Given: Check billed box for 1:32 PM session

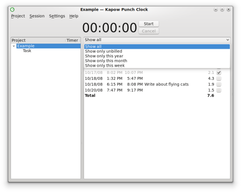Looking at the screenshot, I should coord(219,78).
